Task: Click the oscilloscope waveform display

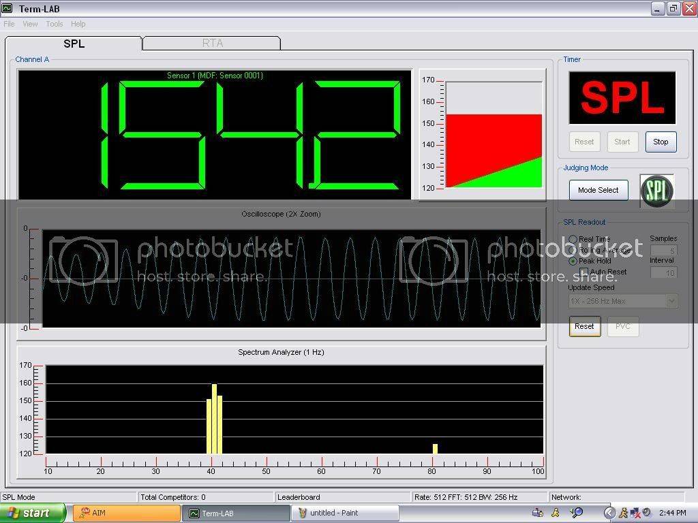Action: 292,279
